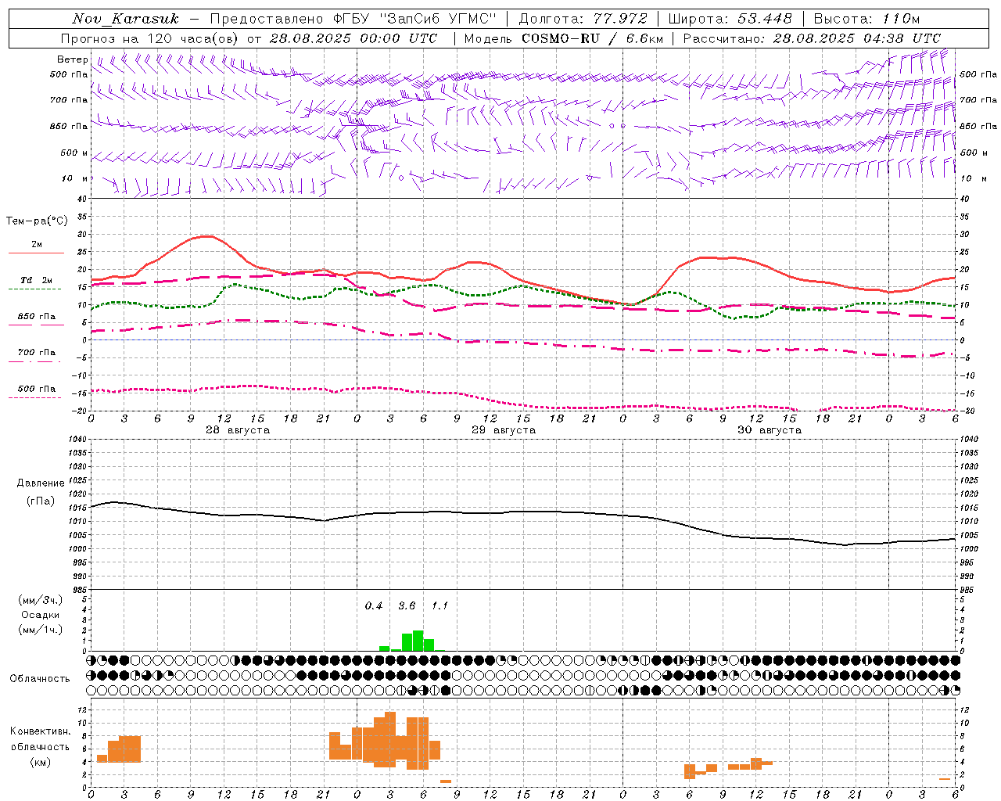Click the 0.4 precipitation total value

click(374, 606)
